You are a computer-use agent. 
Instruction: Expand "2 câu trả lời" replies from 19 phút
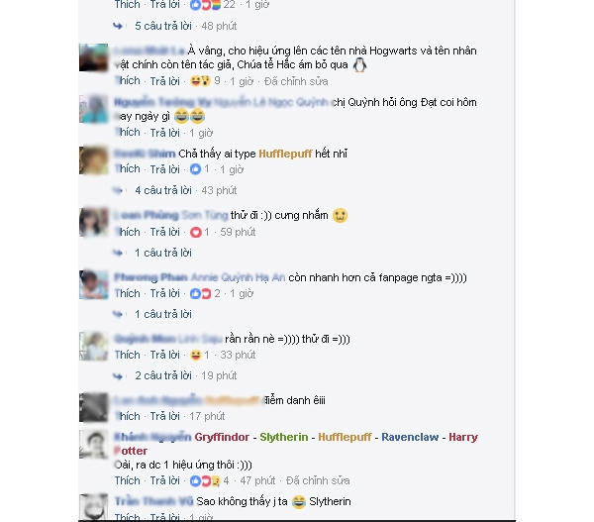(163, 375)
